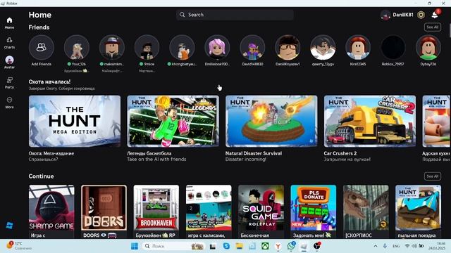Open Shrimp Game in Continue
The width and height of the screenshot is (451, 253).
coord(51,208)
